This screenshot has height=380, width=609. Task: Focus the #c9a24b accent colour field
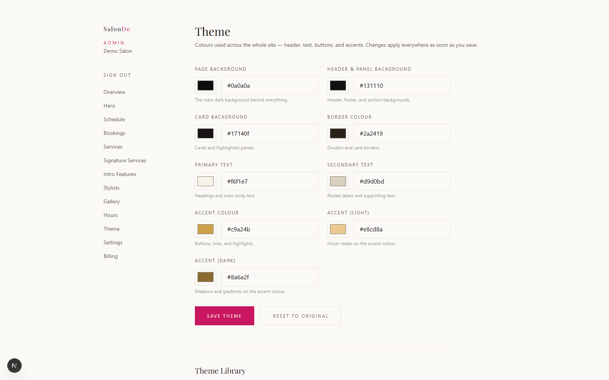click(x=269, y=229)
